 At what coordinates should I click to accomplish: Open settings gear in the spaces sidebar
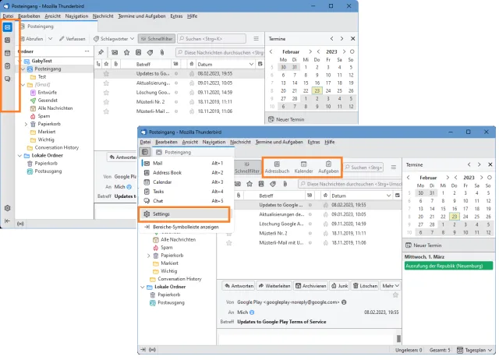pyautogui.click(x=8, y=208)
